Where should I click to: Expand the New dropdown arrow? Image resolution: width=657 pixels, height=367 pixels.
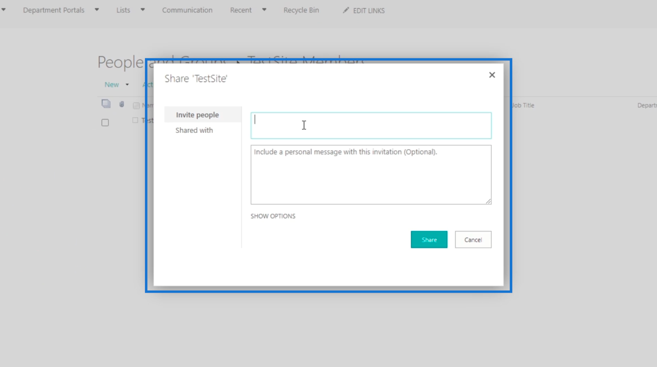tap(127, 85)
